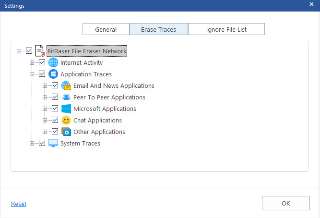Toggle the Internet Activity checkbox

[x=42, y=62]
